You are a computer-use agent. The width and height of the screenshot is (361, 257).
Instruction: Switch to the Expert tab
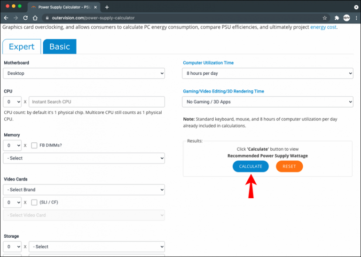coord(22,47)
